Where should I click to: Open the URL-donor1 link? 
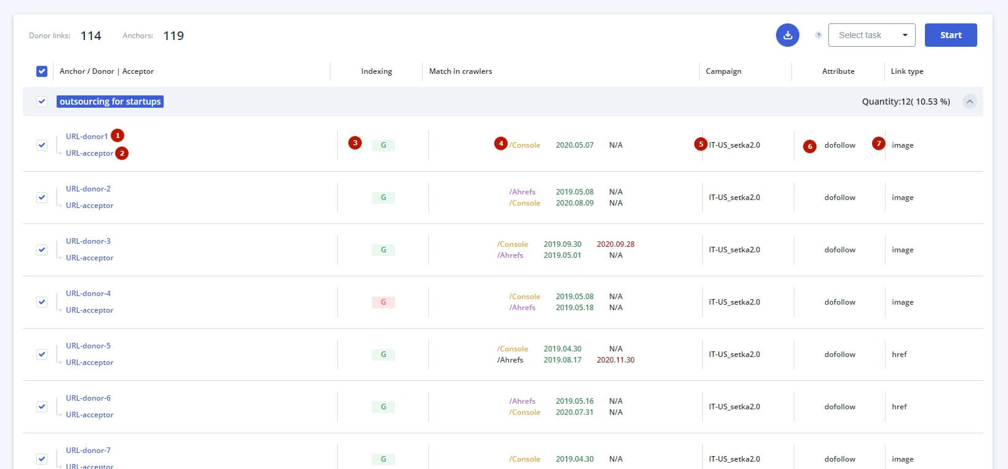tap(87, 137)
